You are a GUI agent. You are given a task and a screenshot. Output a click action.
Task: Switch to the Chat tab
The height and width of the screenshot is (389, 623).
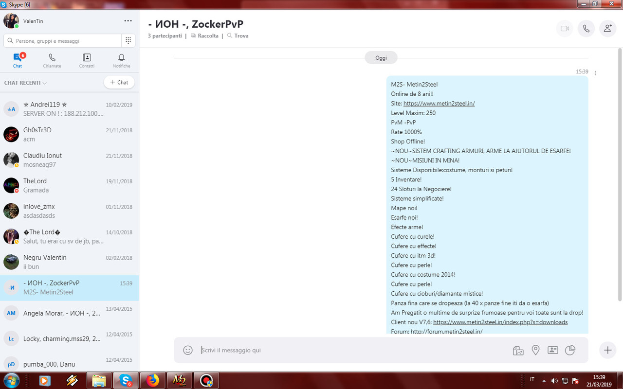point(18,60)
